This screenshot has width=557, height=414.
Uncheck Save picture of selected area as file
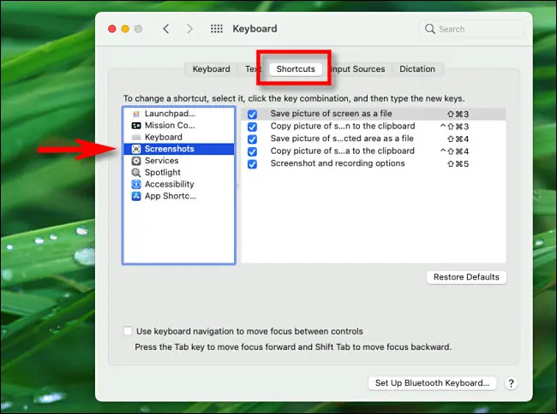click(252, 139)
